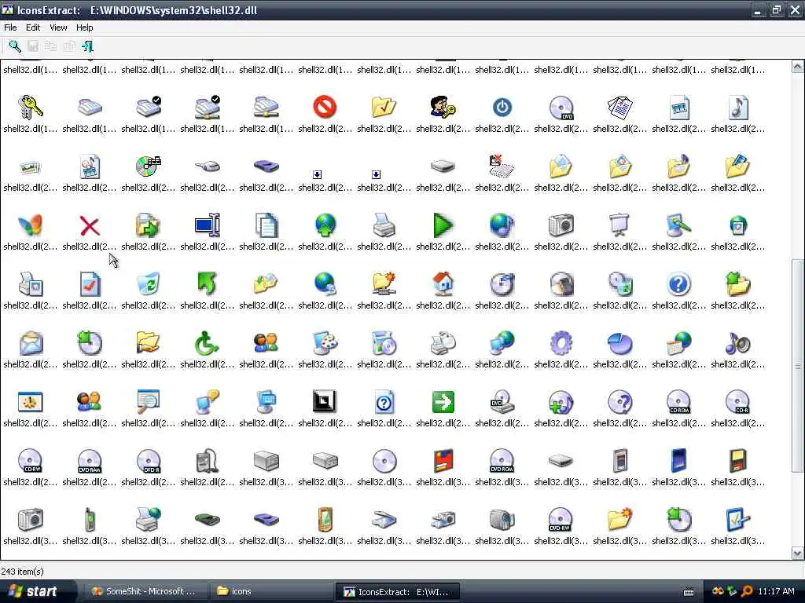805x603 pixels.
Task: Open the Edit menu
Action: pyautogui.click(x=33, y=27)
